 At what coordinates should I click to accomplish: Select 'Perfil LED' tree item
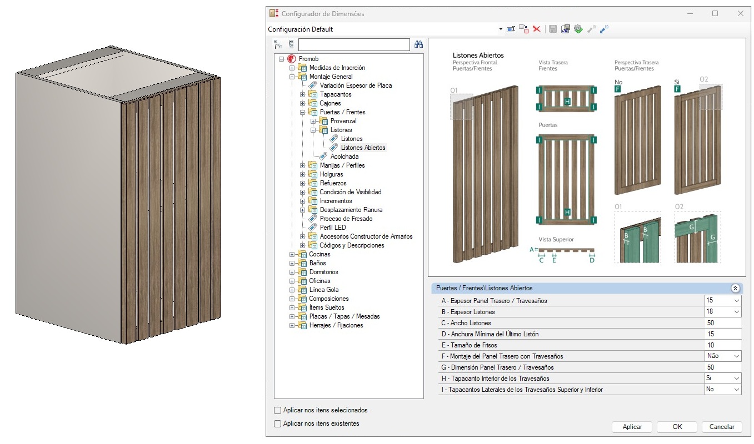pos(332,228)
